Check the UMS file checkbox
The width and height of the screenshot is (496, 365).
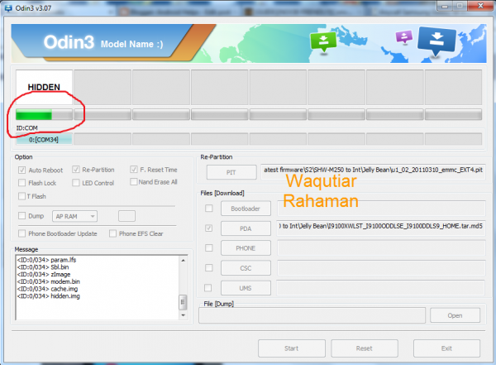(x=208, y=288)
